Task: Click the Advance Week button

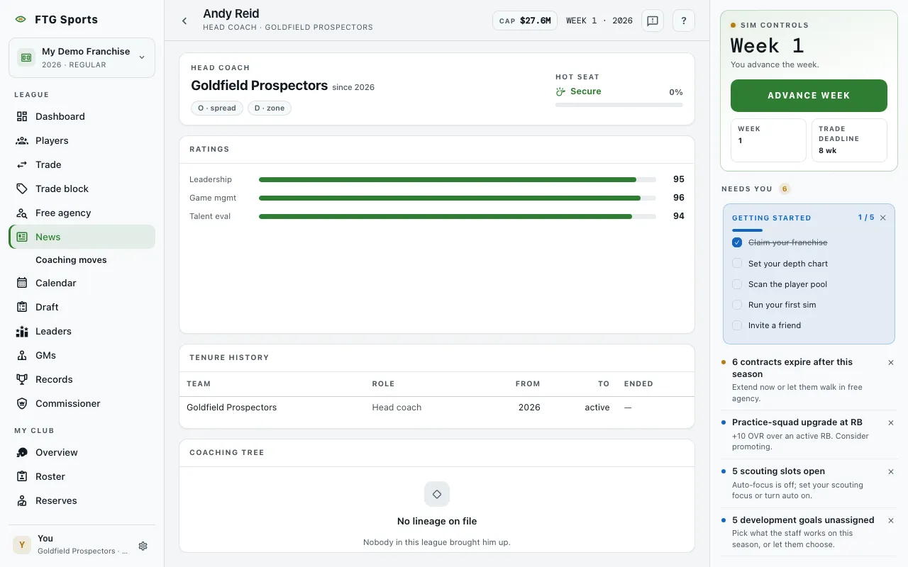Action: pos(809,96)
